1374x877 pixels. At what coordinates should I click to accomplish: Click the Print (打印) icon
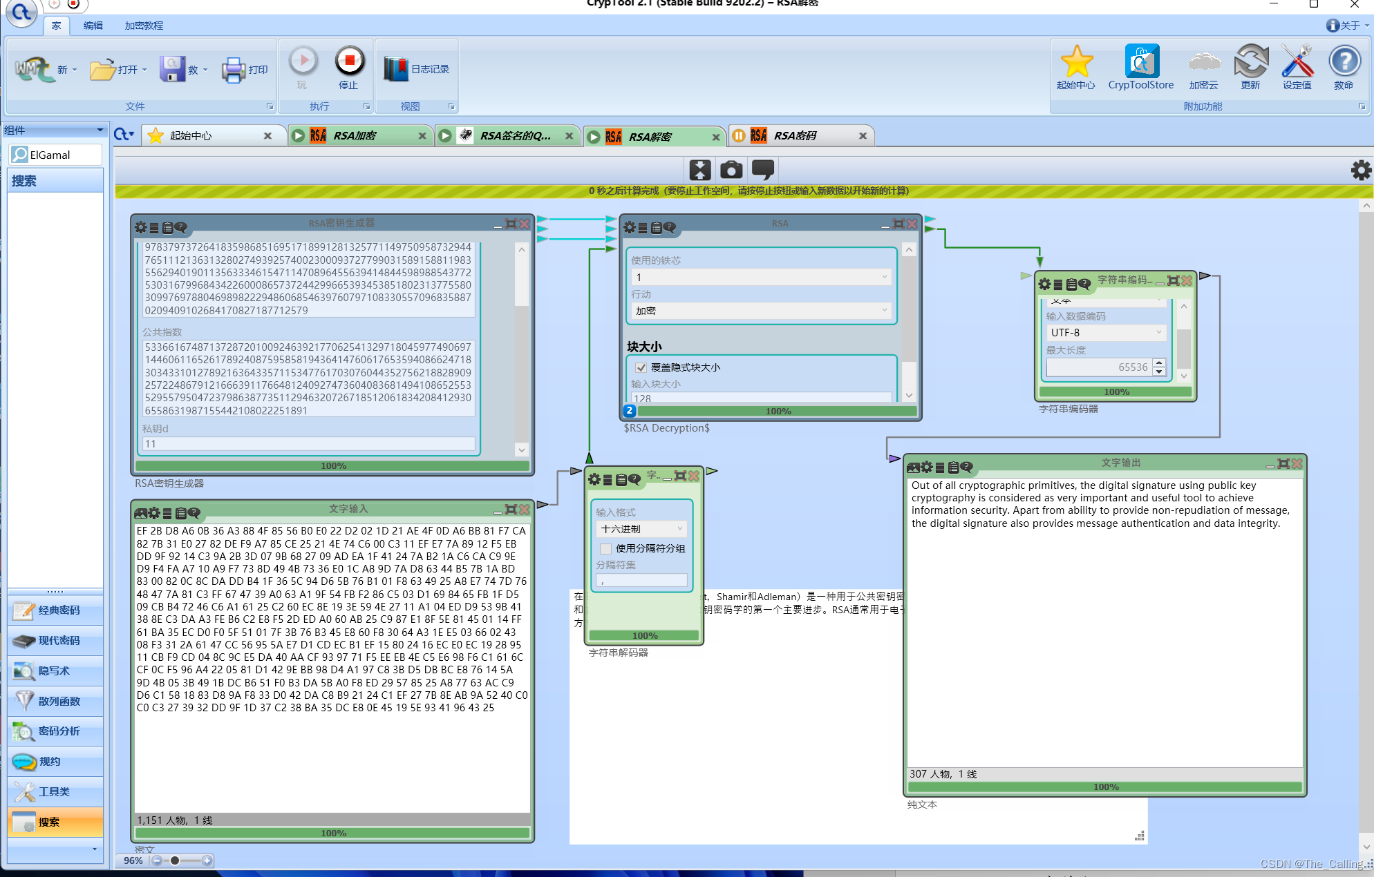(234, 70)
